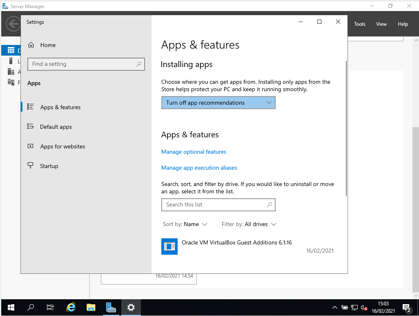Open the Tools menu in Server Manager
The width and height of the screenshot is (419, 316).
click(x=359, y=24)
